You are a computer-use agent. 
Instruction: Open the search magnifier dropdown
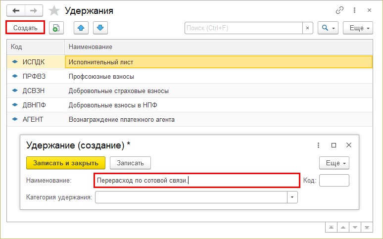[328, 28]
